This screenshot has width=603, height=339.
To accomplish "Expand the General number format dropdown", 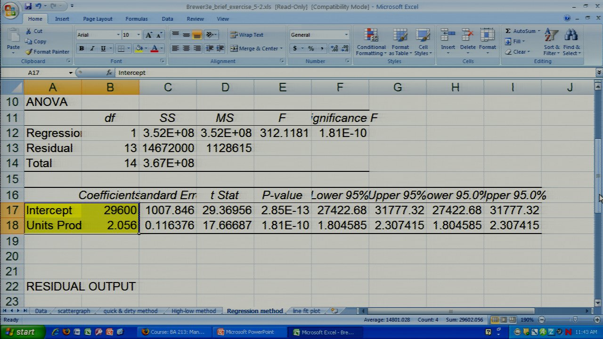I will tap(346, 35).
